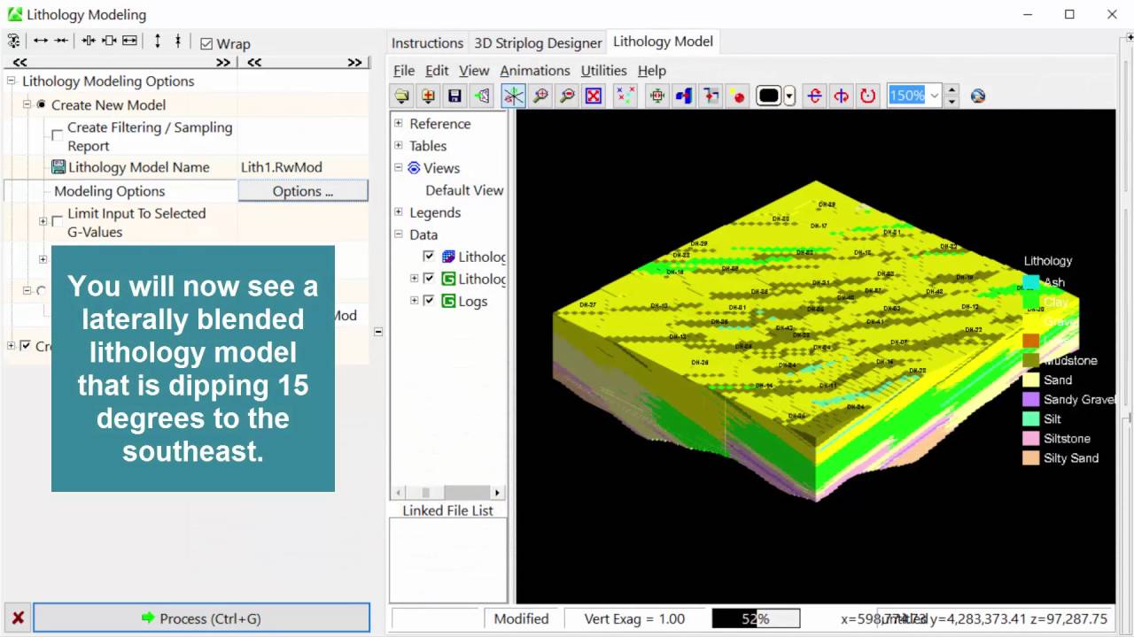Click the Process (Ctrl+G) button
The width and height of the screenshot is (1134, 637).
(201, 618)
